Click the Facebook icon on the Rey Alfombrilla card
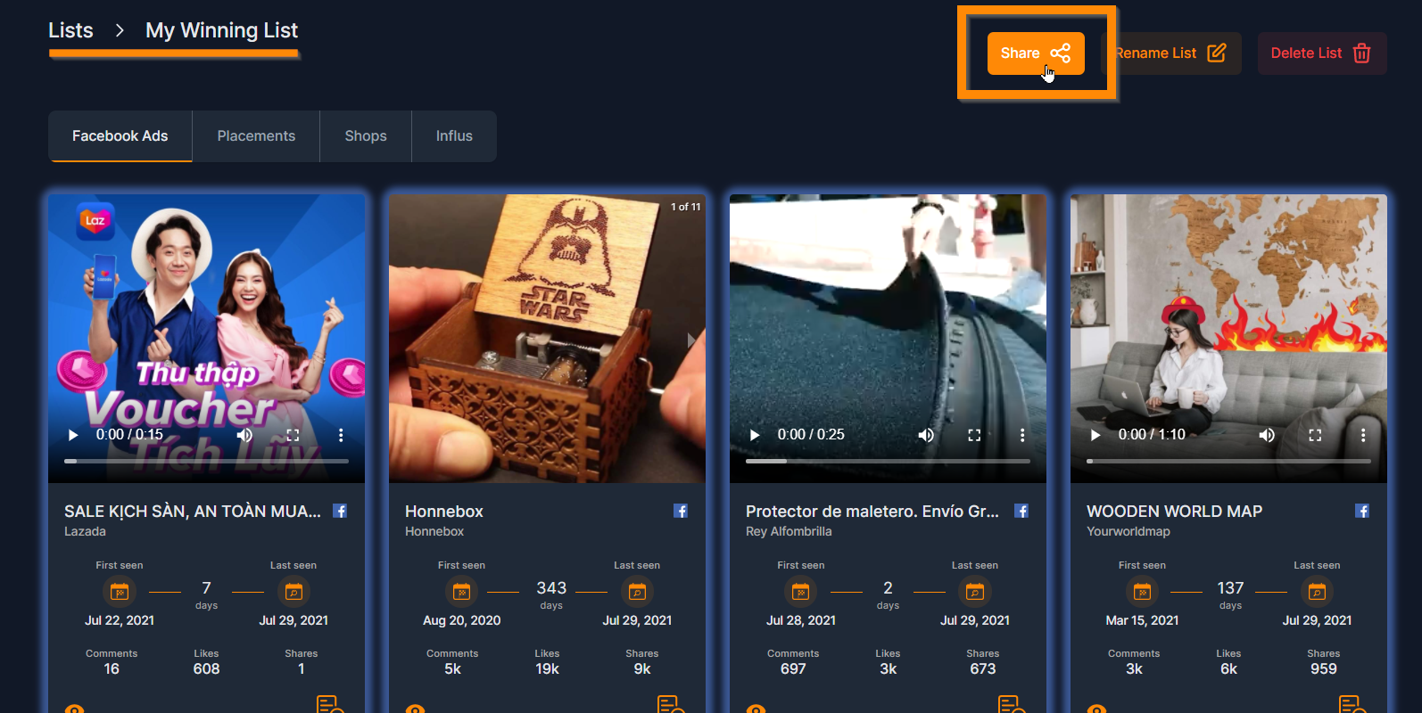The image size is (1422, 713). (1021, 511)
